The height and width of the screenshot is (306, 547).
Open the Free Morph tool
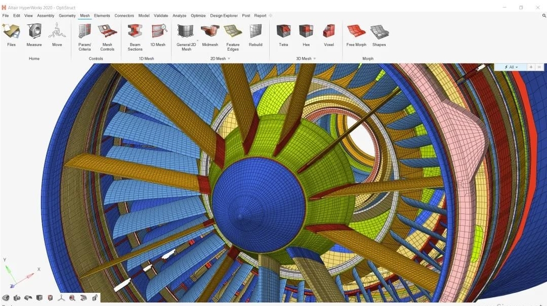(x=356, y=35)
